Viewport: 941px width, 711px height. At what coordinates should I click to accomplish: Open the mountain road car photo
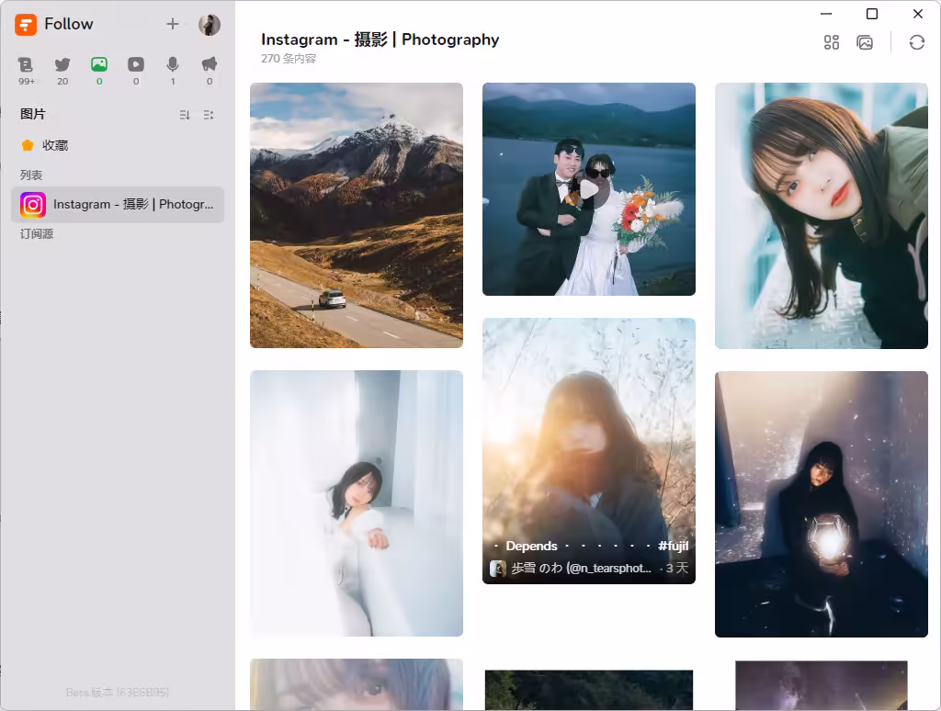click(356, 215)
